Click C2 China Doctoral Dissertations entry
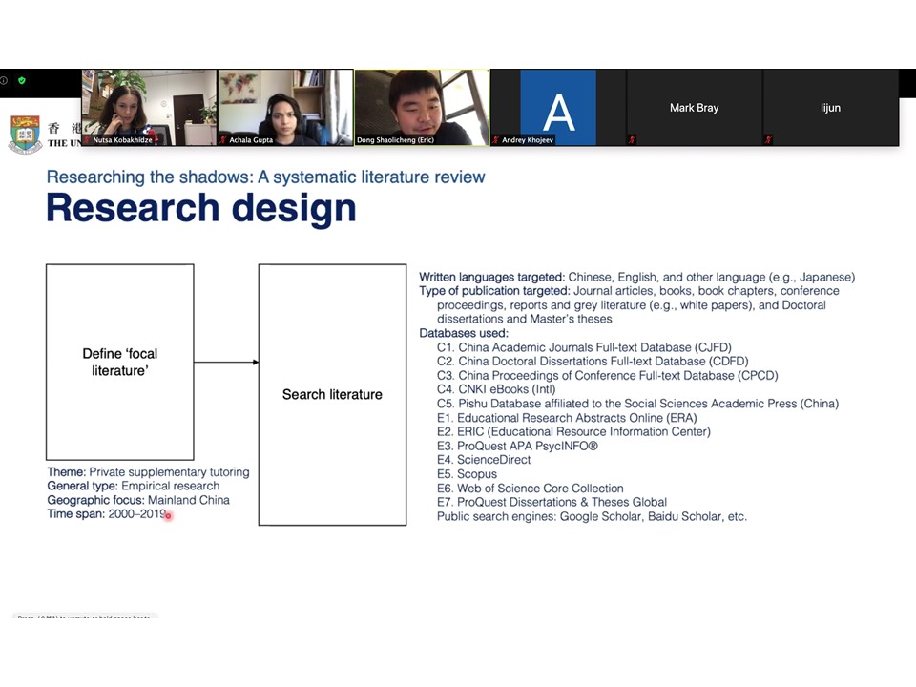916x687 pixels. click(593, 361)
